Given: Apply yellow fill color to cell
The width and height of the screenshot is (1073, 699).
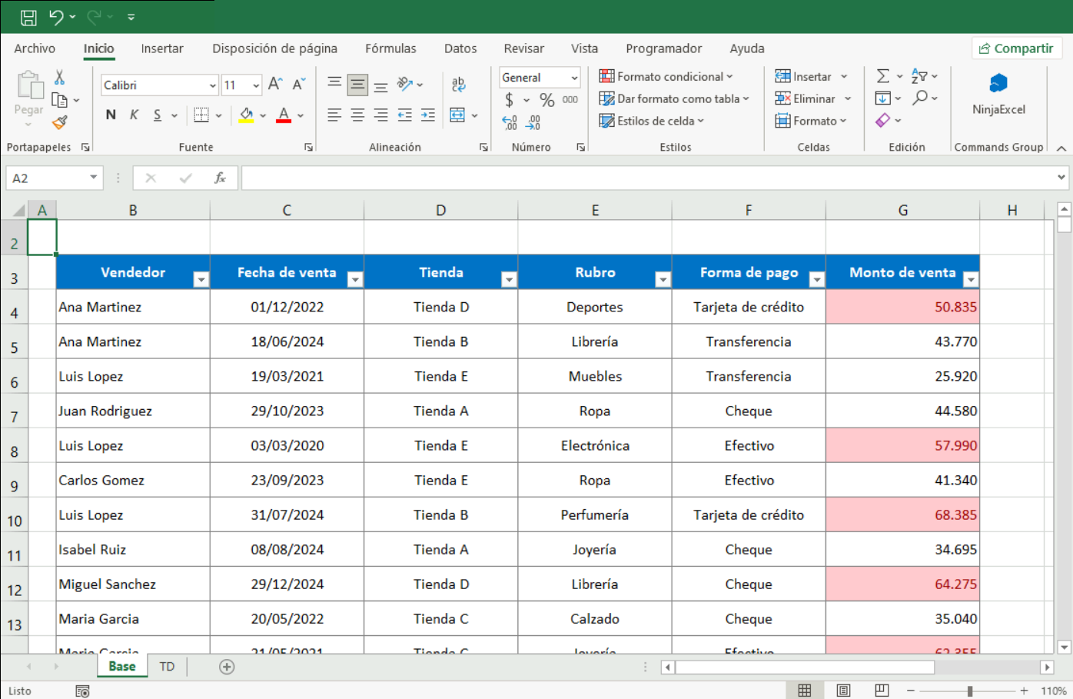Looking at the screenshot, I should point(246,115).
